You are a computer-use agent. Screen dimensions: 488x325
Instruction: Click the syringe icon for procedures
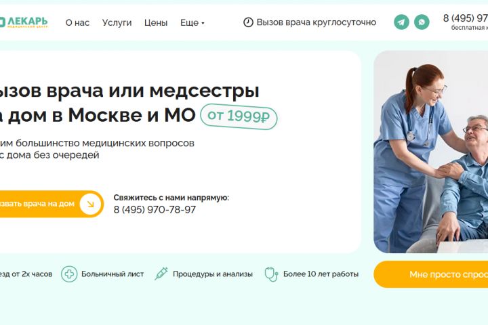click(x=161, y=274)
